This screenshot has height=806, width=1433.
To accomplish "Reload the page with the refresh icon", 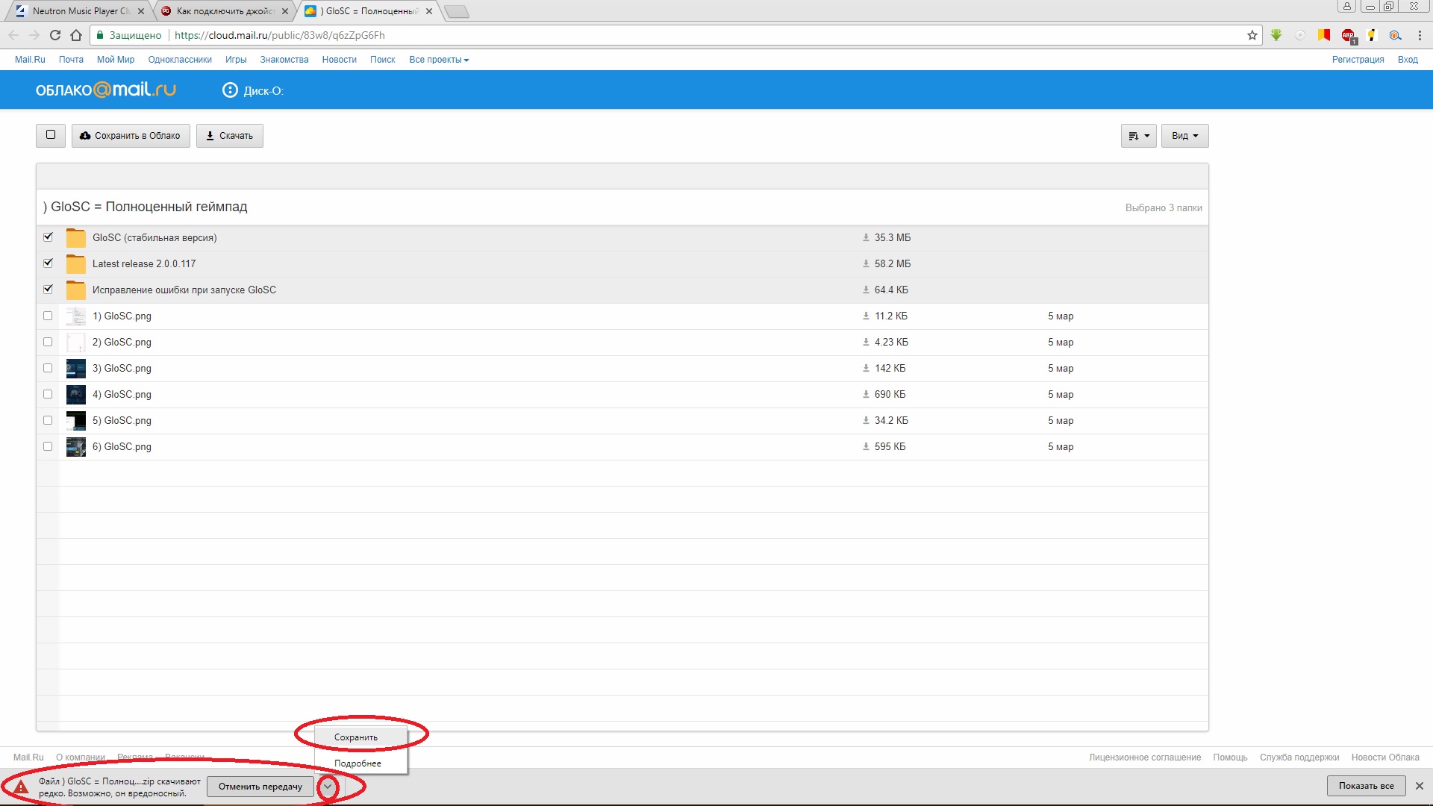I will pyautogui.click(x=55, y=35).
